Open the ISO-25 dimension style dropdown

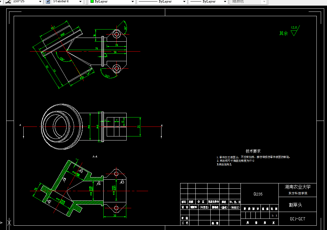click(x=40, y=2)
